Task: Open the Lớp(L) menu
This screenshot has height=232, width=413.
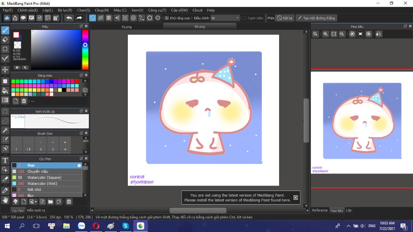Action: 48,10
